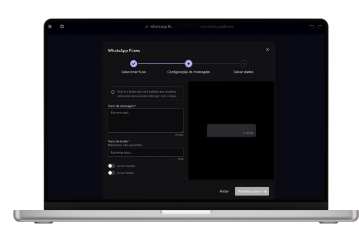Click the 'Markdown não suportado' hint text
The image size is (359, 241).
pos(125,145)
